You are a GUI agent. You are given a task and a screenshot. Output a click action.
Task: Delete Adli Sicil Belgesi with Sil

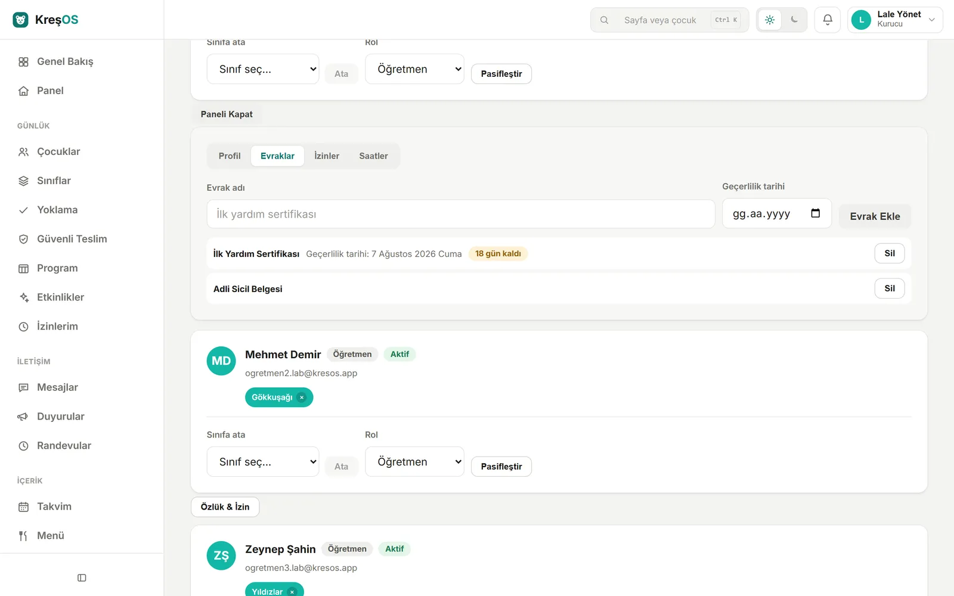(x=890, y=288)
